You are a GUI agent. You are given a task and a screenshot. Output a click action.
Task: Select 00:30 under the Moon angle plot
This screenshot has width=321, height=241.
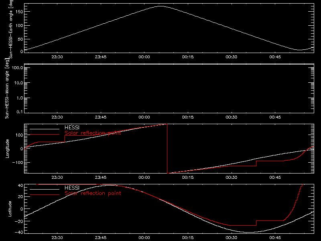click(232, 117)
